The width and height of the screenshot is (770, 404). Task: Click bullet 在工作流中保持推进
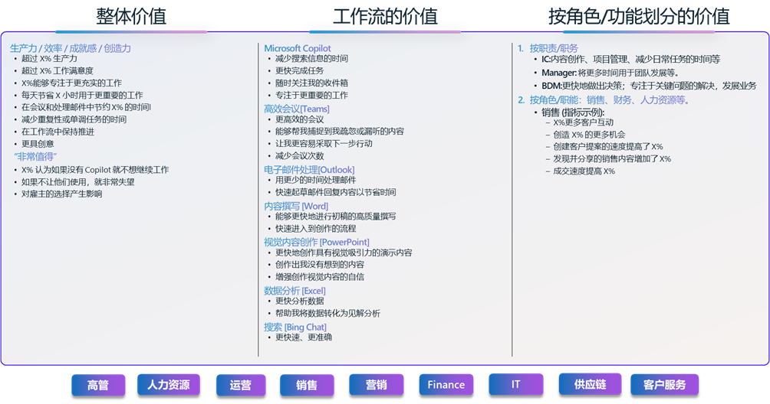pos(58,132)
